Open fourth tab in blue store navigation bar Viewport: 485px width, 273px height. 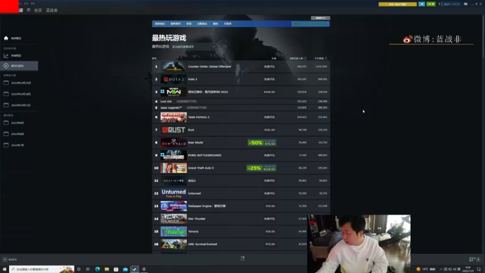[202, 24]
